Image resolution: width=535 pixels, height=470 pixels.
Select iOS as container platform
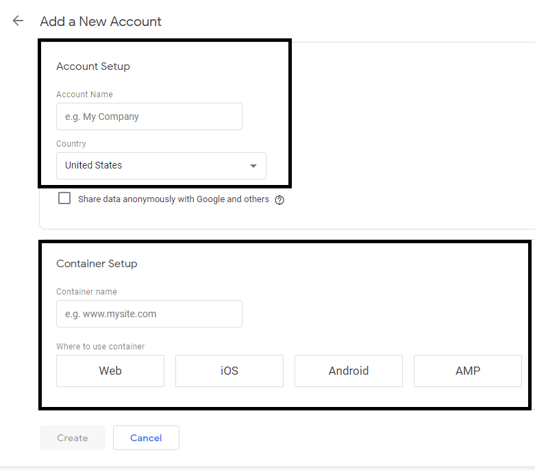point(229,371)
